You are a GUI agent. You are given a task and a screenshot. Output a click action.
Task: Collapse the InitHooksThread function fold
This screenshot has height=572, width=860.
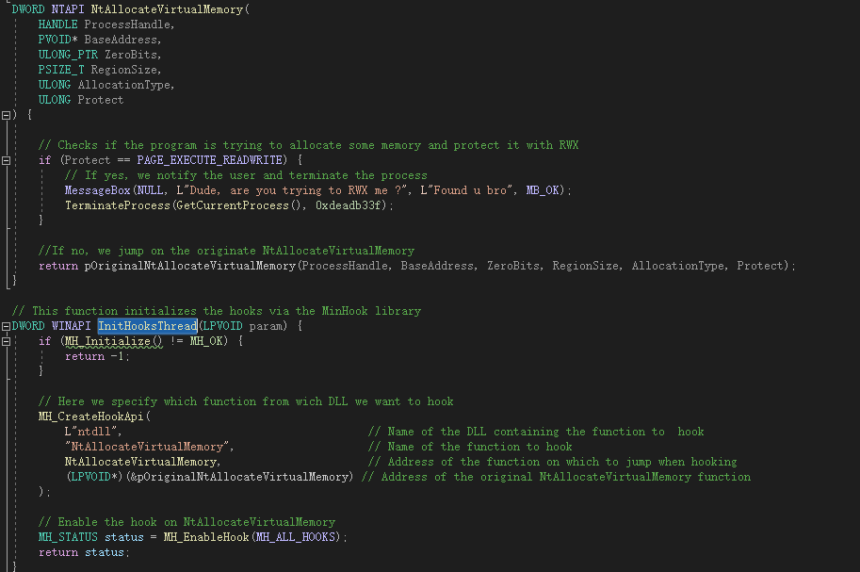(x=6, y=326)
